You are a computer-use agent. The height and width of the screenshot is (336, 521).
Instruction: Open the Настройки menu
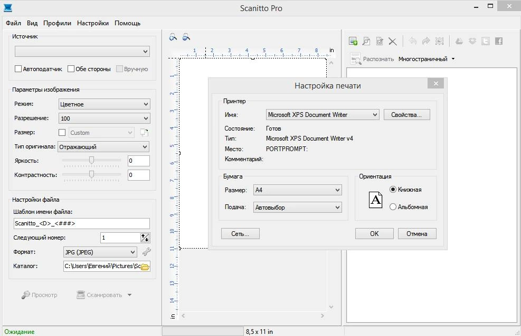[93, 23]
